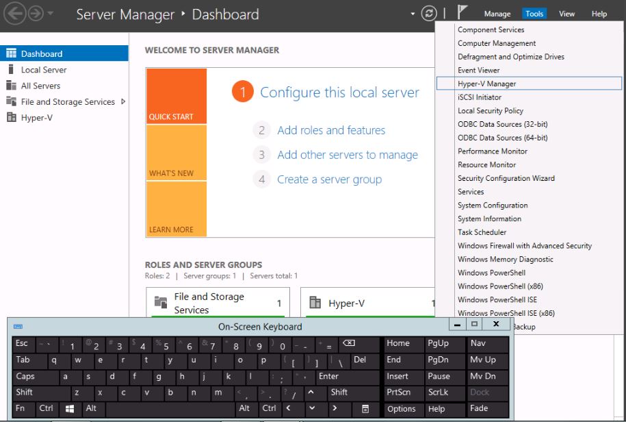626x422 pixels.
Task: Click the forward navigation arrow
Action: click(x=36, y=14)
